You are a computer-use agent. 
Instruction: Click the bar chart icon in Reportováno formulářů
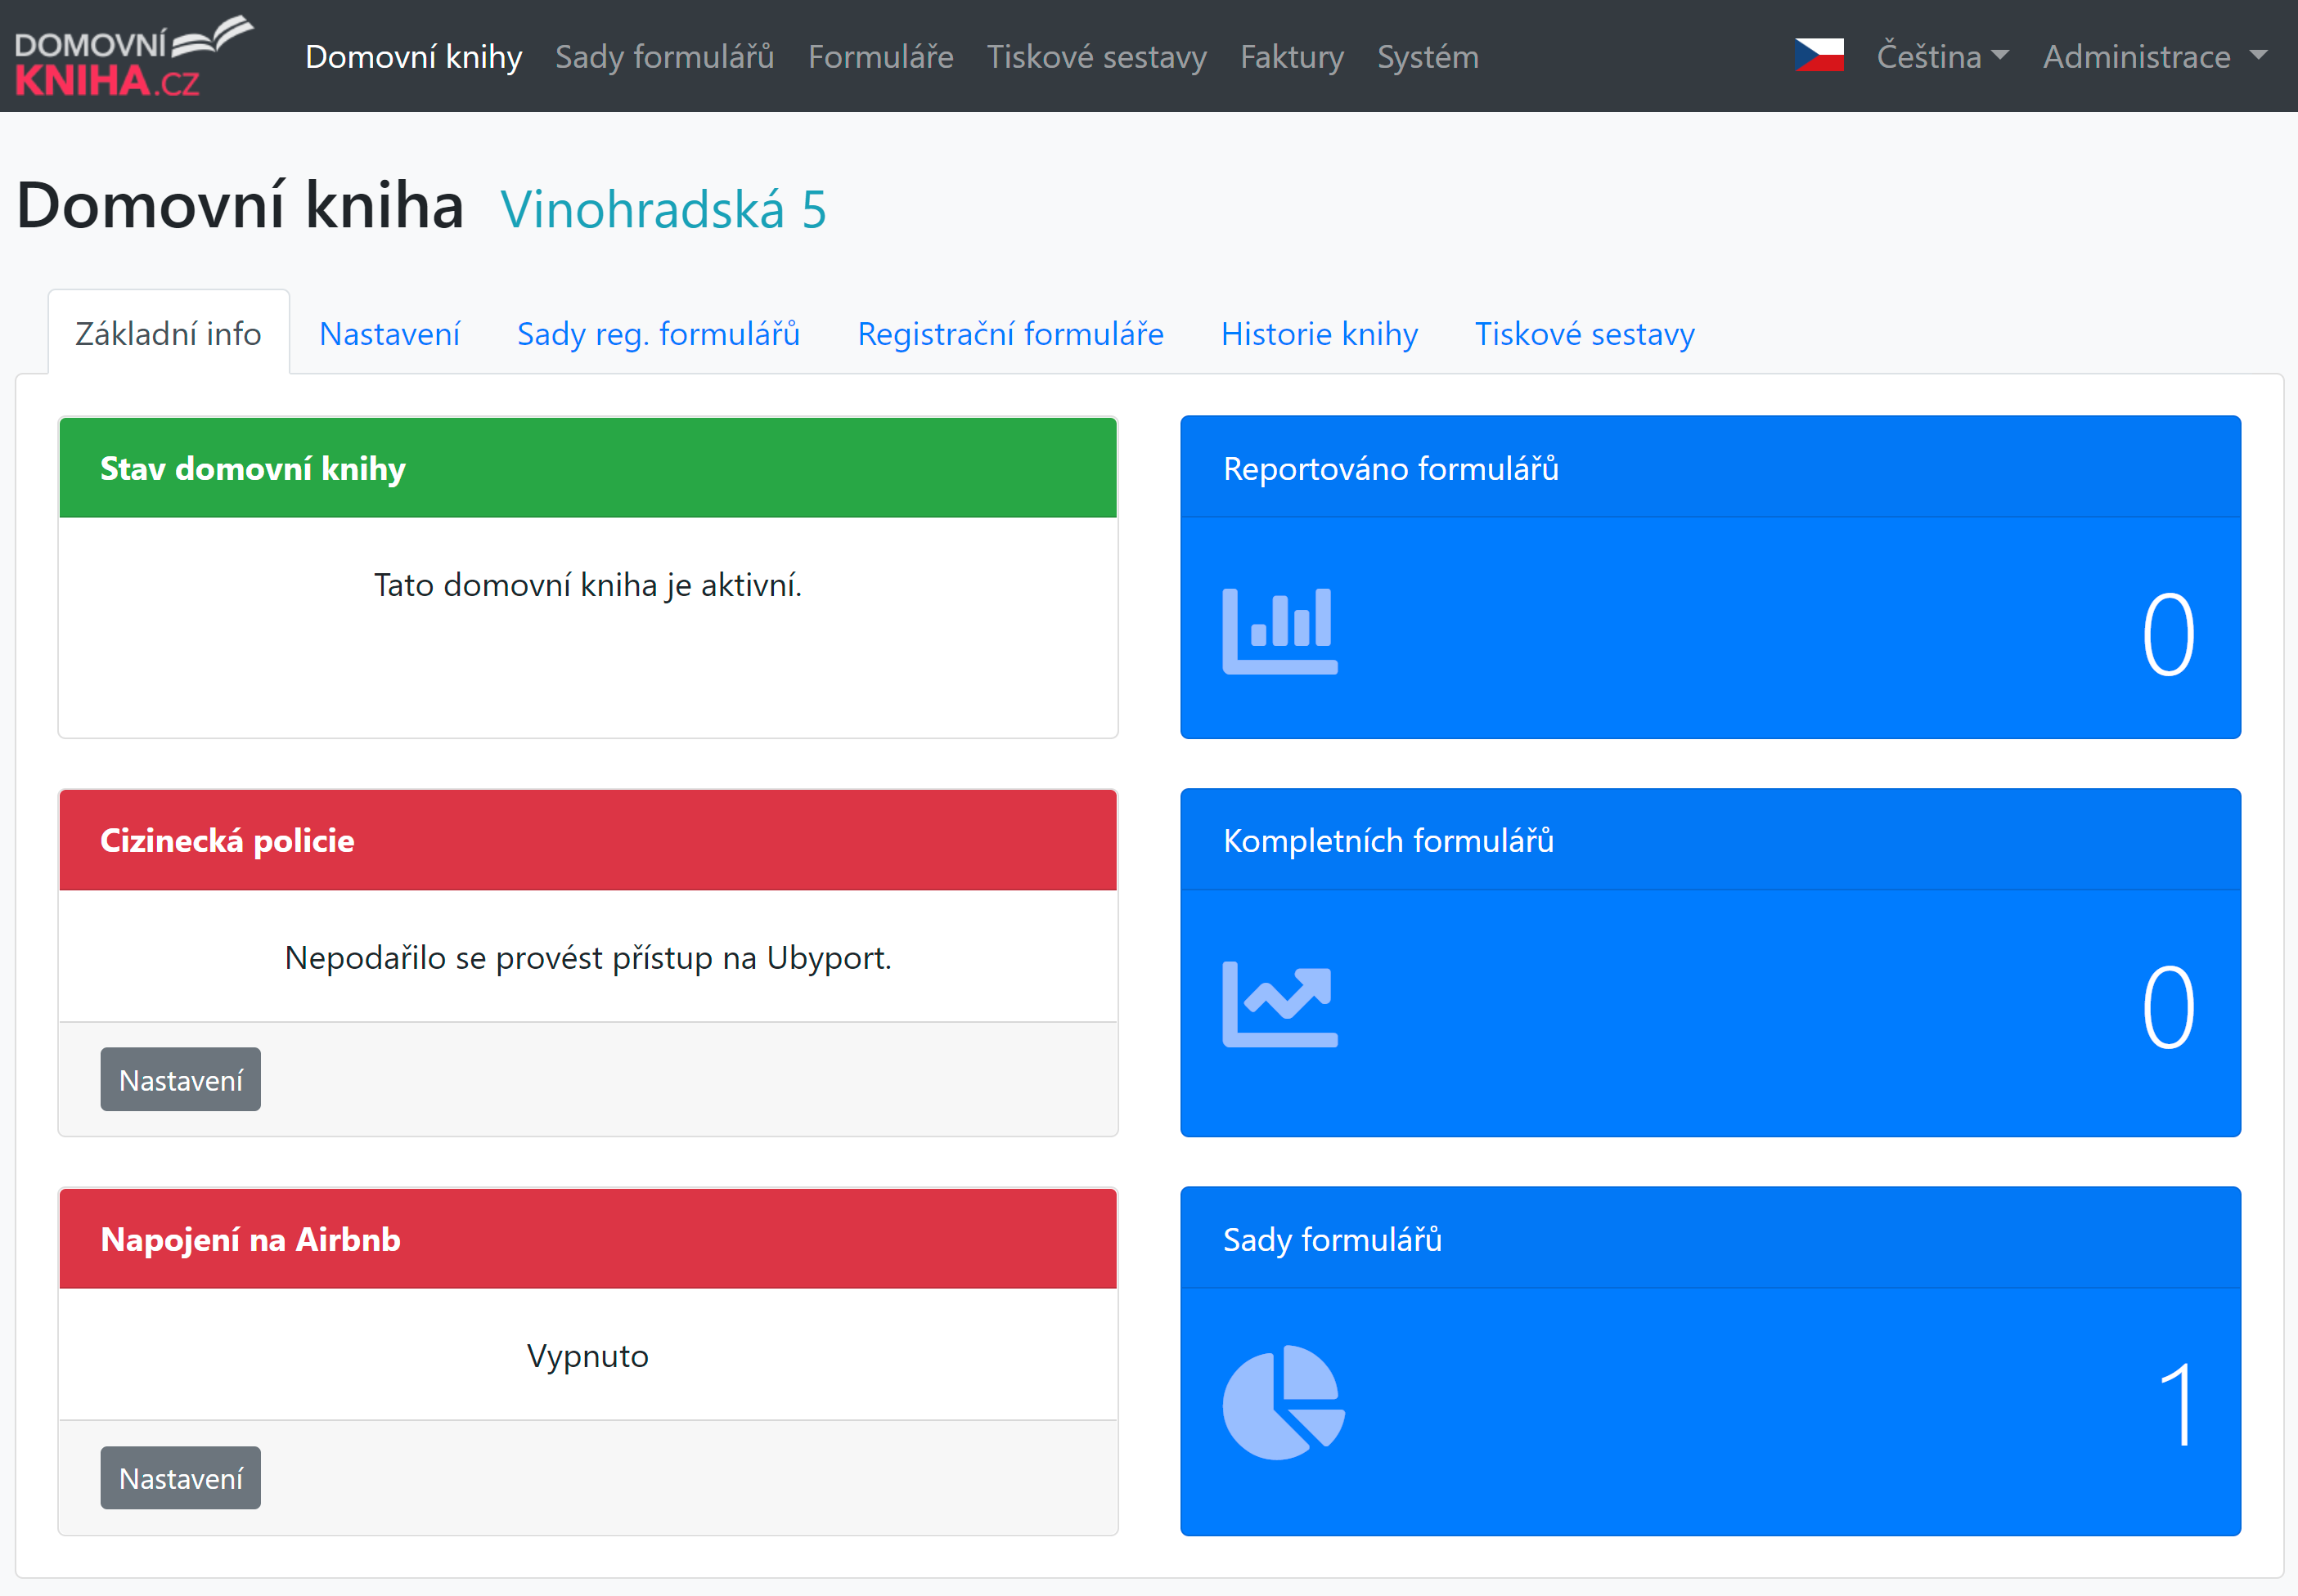[1279, 631]
